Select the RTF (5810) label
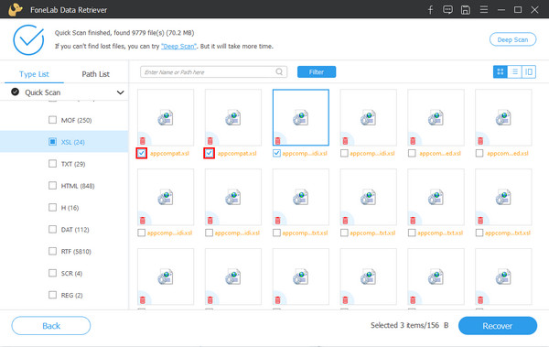The image size is (549, 347). point(76,251)
